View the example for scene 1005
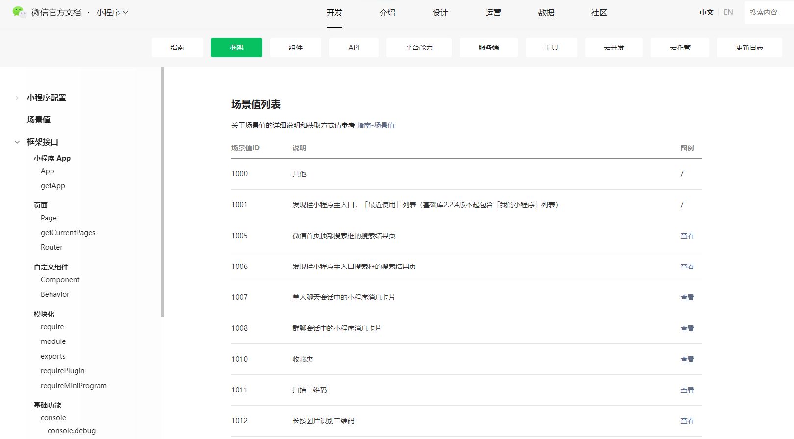The height and width of the screenshot is (439, 794). click(687, 236)
